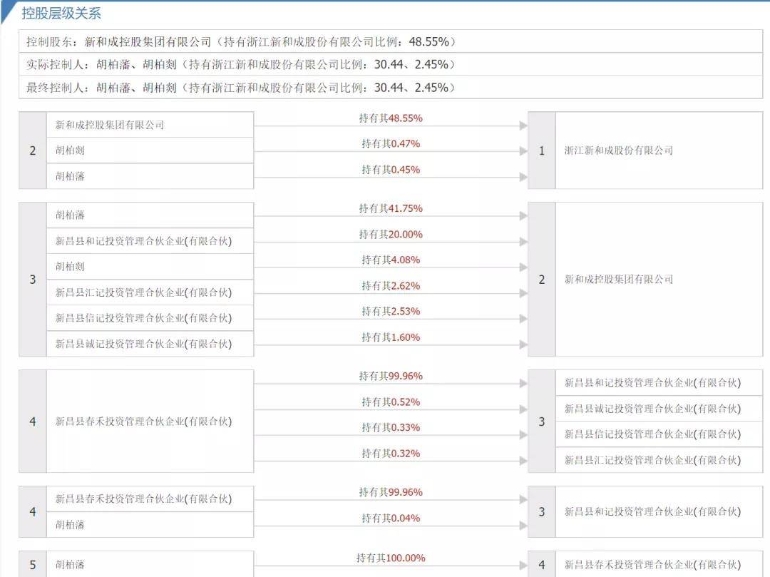
Task: Select the 持有其0.32% label
Action: [391, 453]
